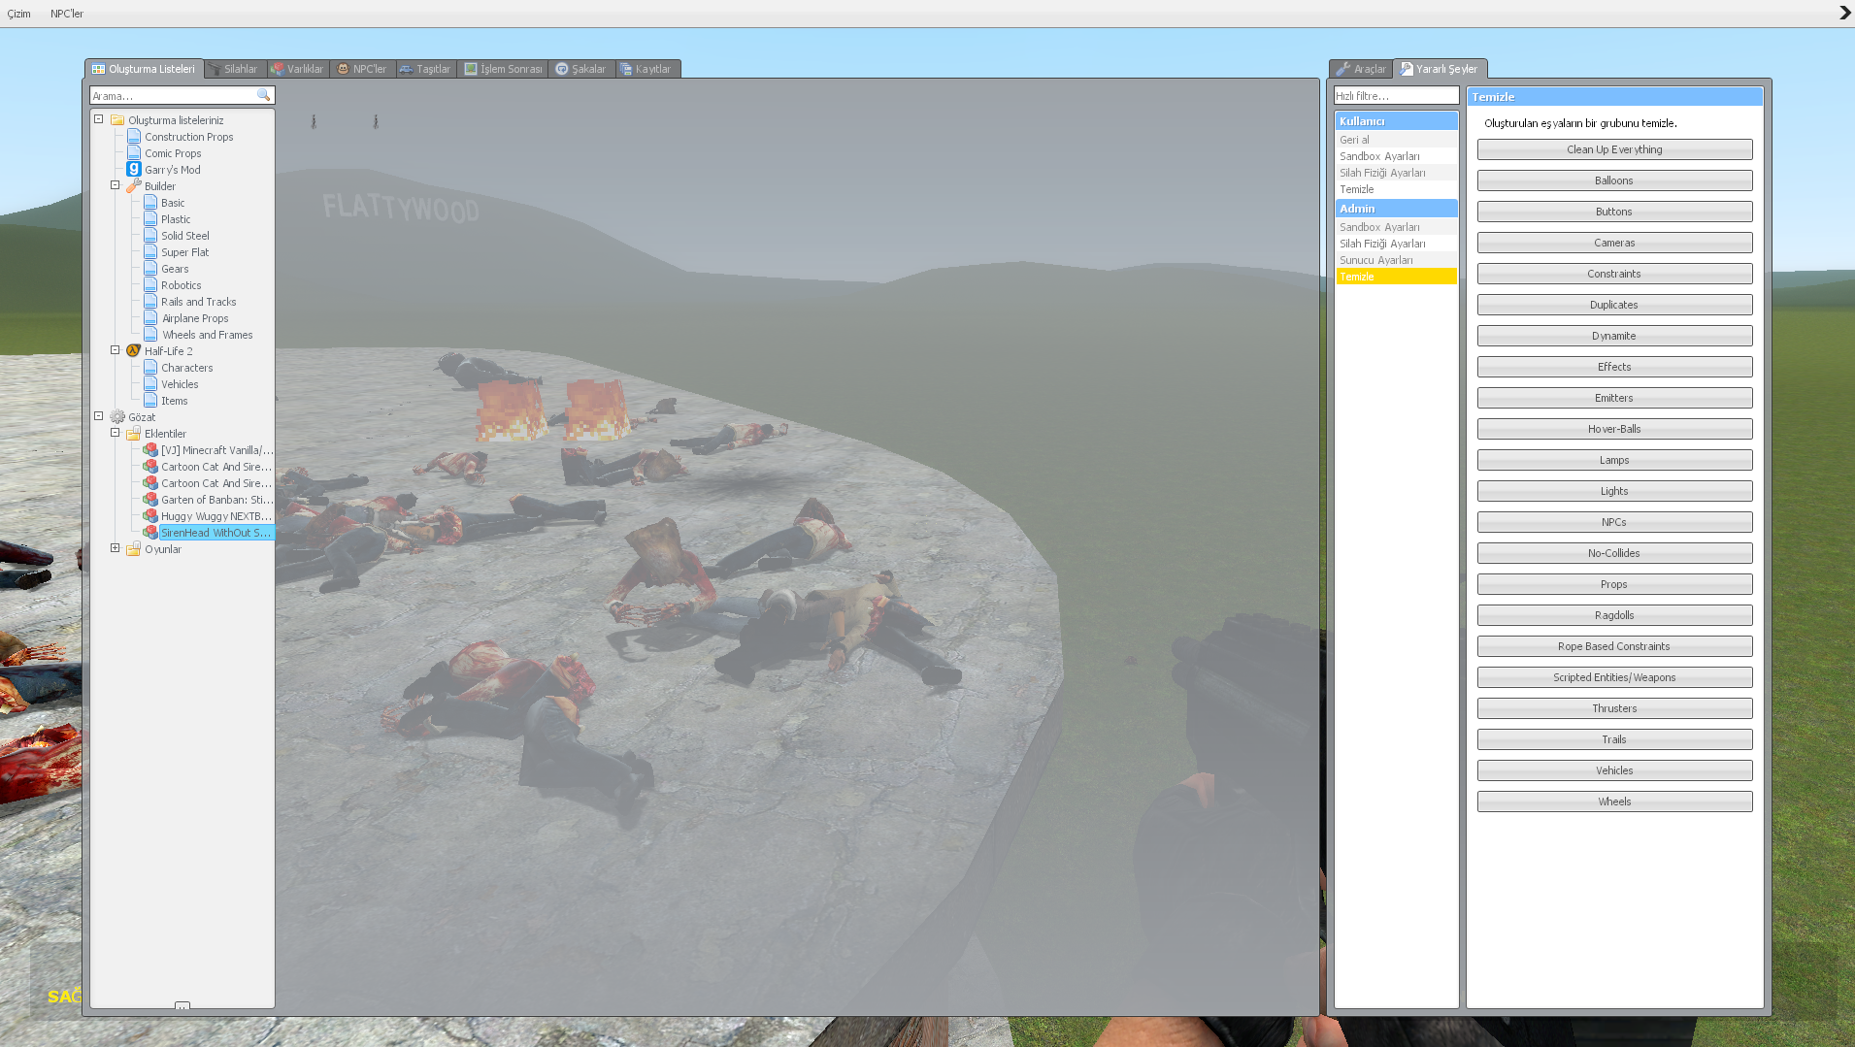Click the Comic Props page icon

tap(134, 153)
